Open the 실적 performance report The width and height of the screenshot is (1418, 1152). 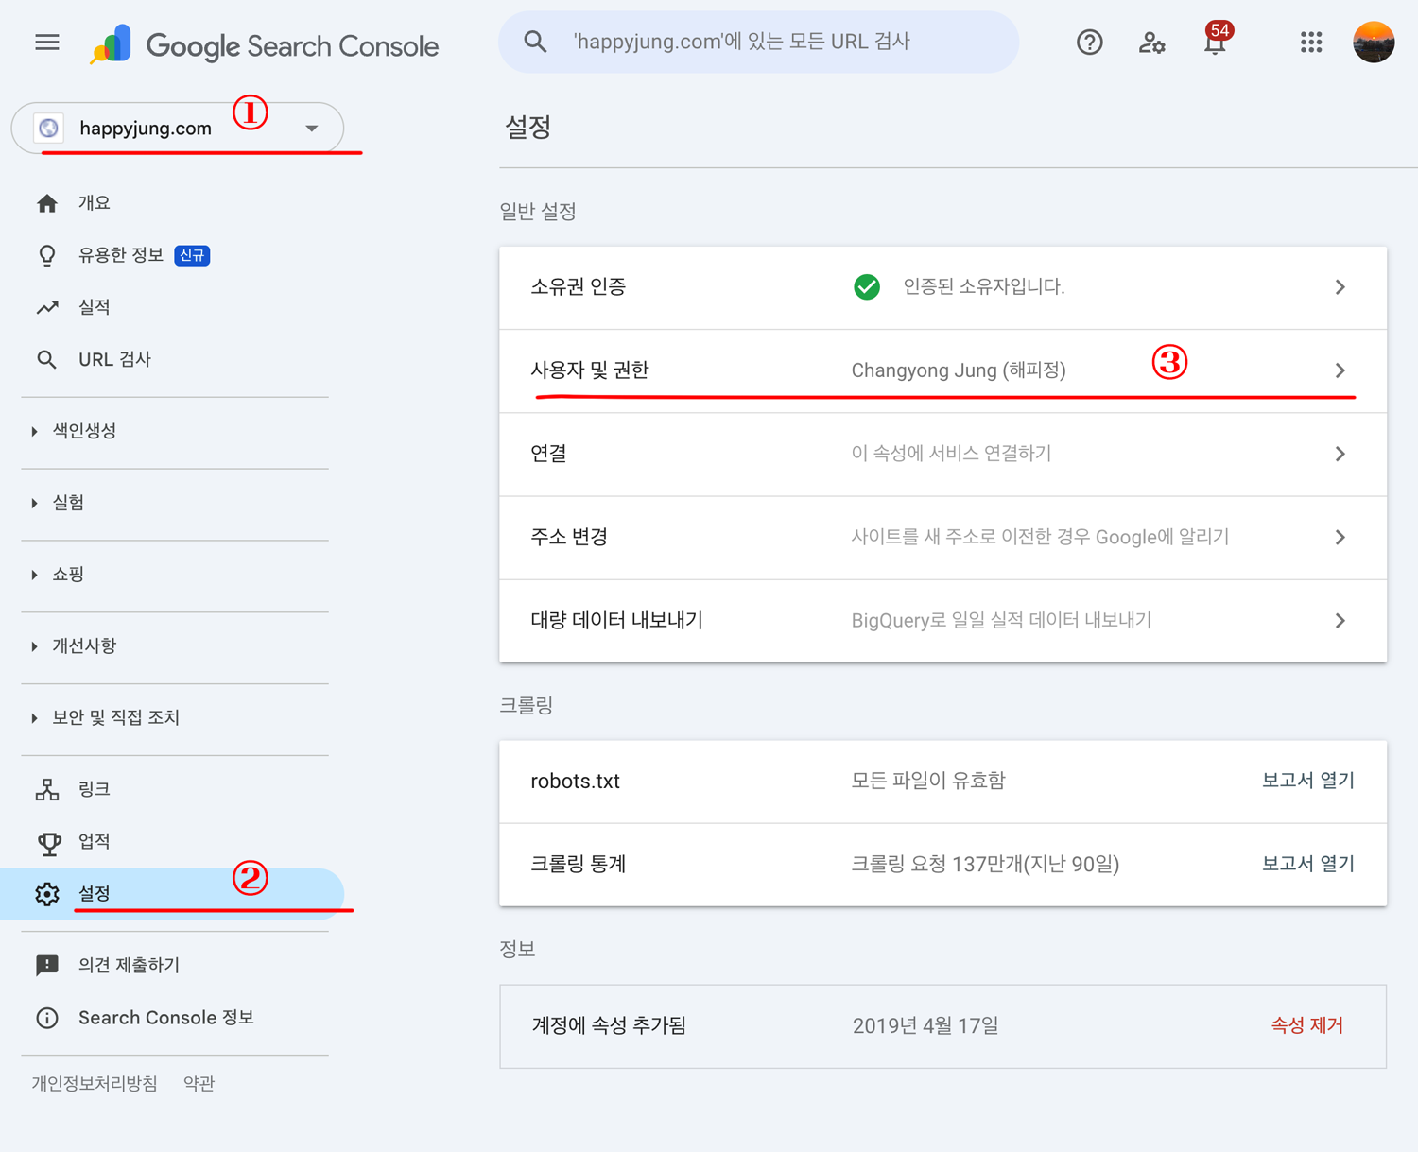click(x=94, y=307)
